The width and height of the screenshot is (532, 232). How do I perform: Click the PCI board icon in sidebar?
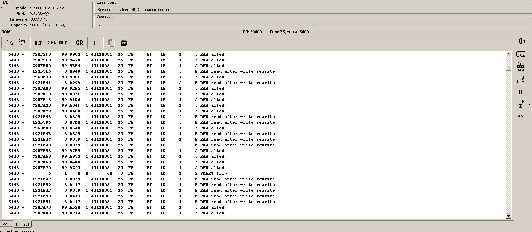[521, 54]
